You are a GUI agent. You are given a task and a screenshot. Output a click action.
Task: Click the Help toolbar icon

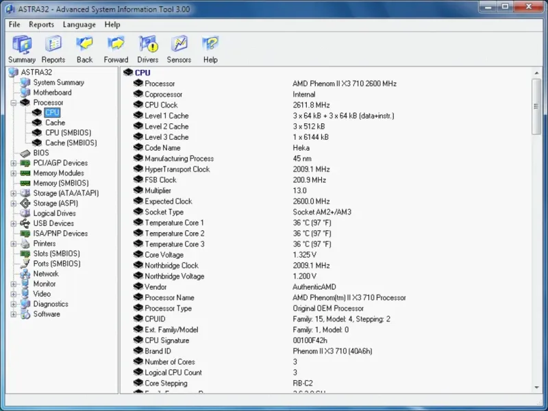coord(210,45)
